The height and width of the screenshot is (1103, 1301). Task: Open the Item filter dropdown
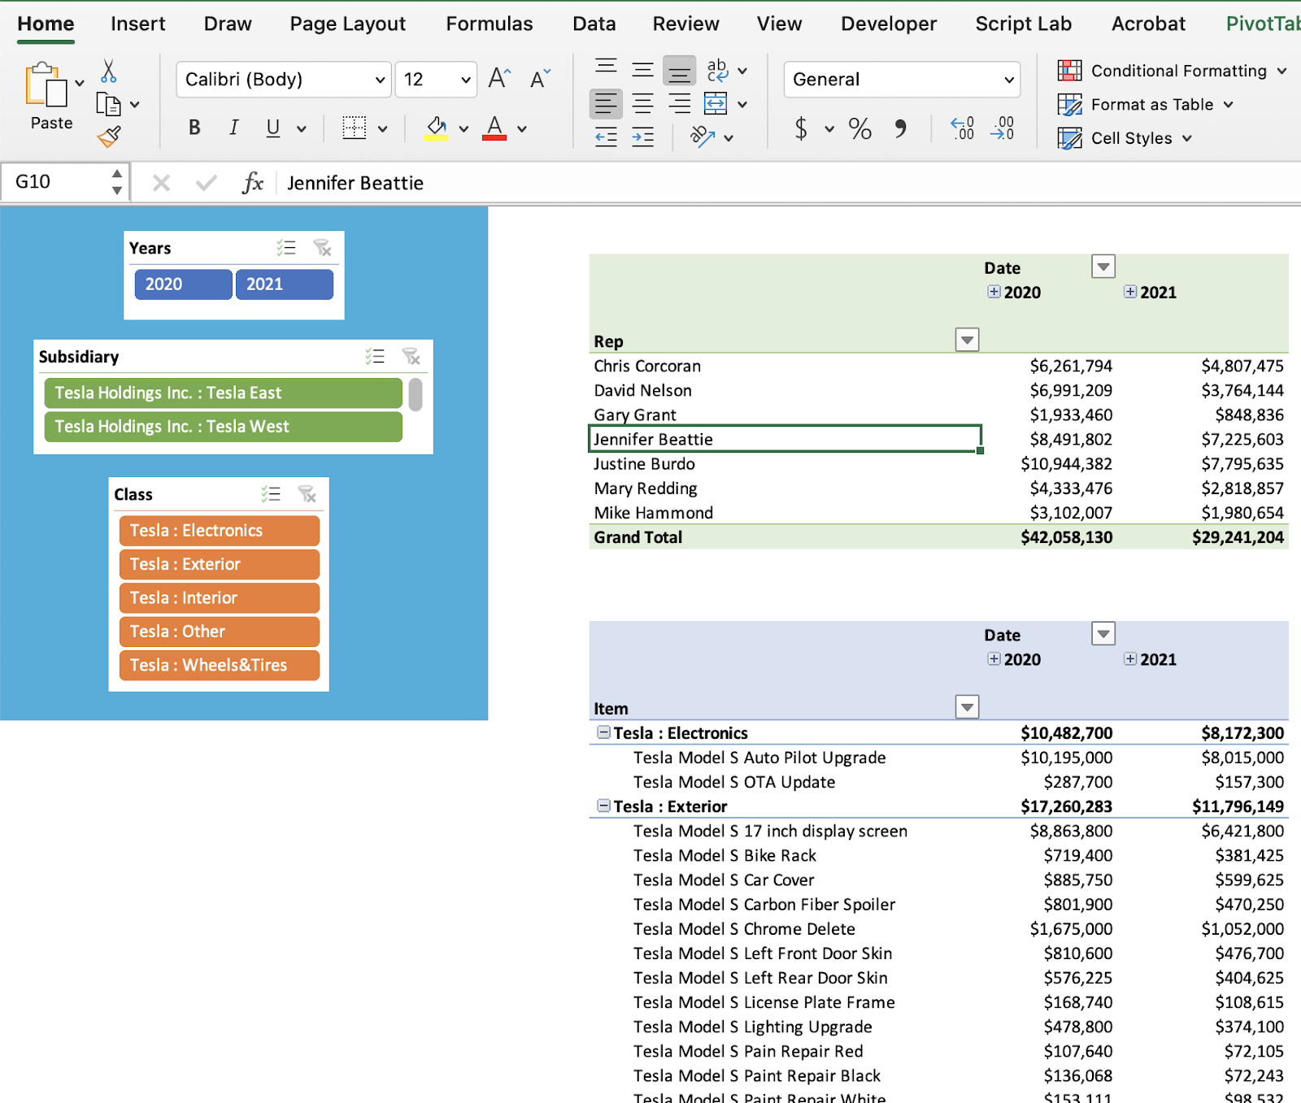point(967,707)
